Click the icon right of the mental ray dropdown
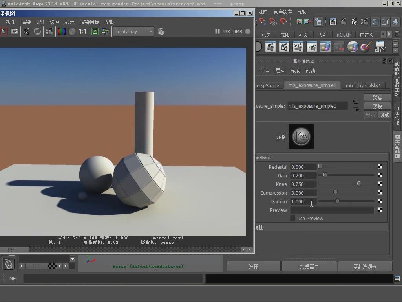 tap(161, 31)
